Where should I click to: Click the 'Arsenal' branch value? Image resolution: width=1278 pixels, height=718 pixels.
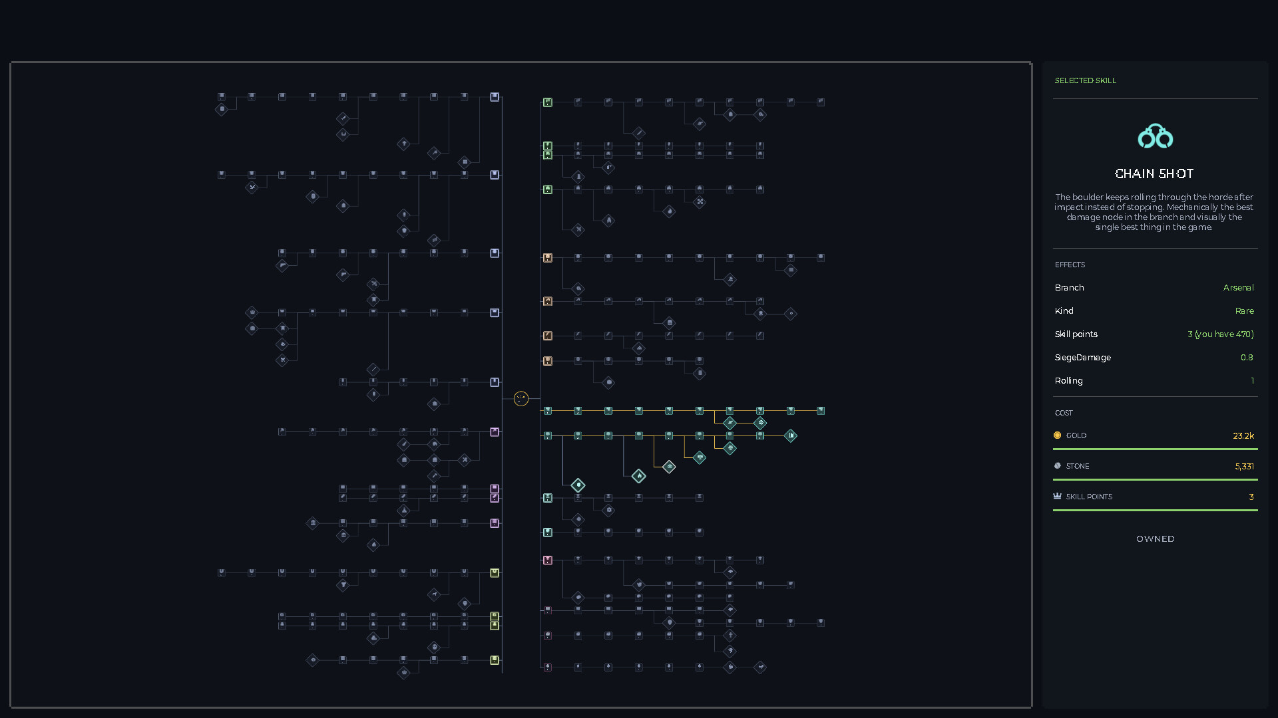point(1238,288)
